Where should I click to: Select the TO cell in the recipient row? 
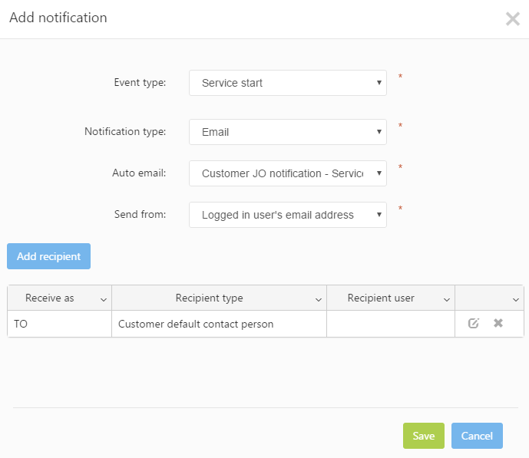click(59, 324)
